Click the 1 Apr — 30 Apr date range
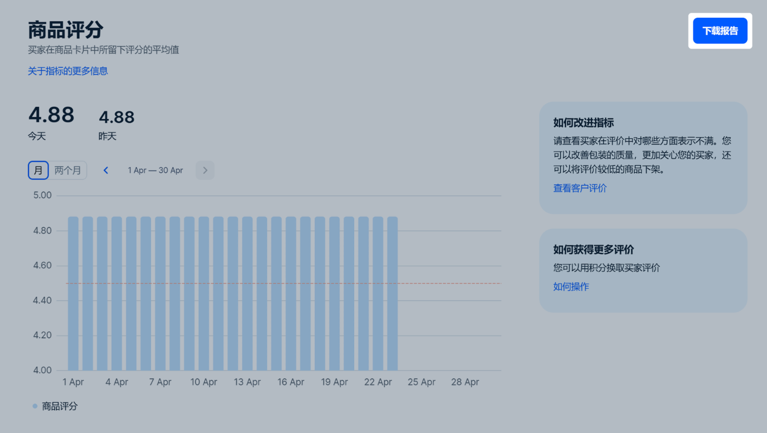This screenshot has width=767, height=433. pyautogui.click(x=155, y=170)
